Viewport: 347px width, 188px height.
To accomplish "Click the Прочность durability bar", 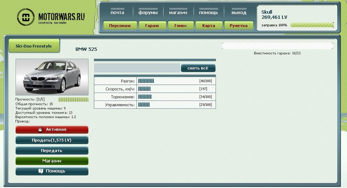I will tap(74, 99).
